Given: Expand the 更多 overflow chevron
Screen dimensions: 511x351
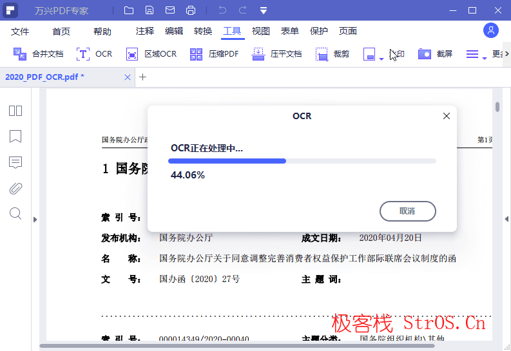Looking at the screenshot, I should pos(506,53).
